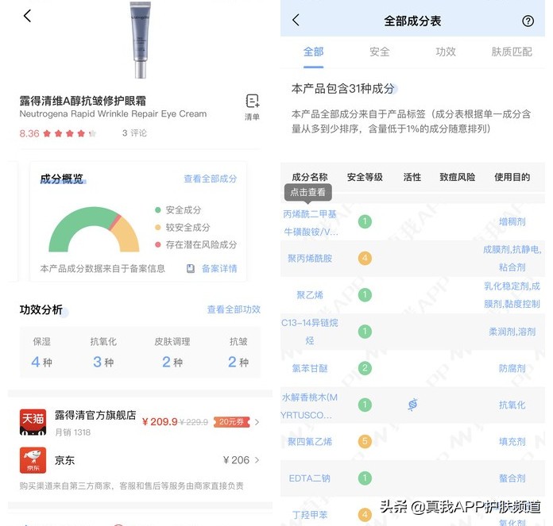Screen dimensions: 553x526
Task: Add product to 清单 list
Action: point(252,107)
